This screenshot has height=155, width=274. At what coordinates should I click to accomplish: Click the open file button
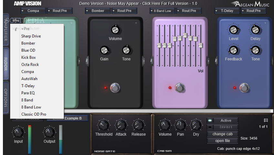coord(222,141)
